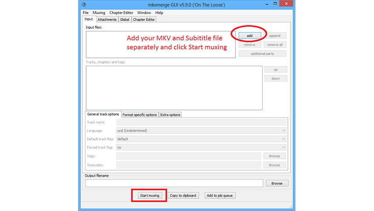Click Add to job queue

coord(220,196)
